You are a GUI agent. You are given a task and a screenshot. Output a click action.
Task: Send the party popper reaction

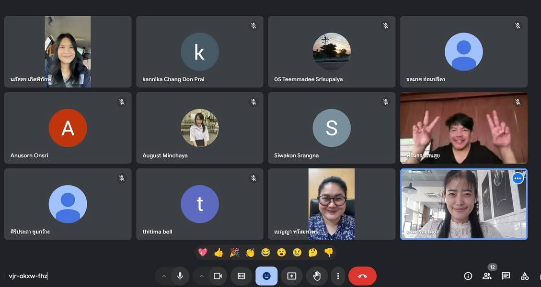click(x=234, y=252)
